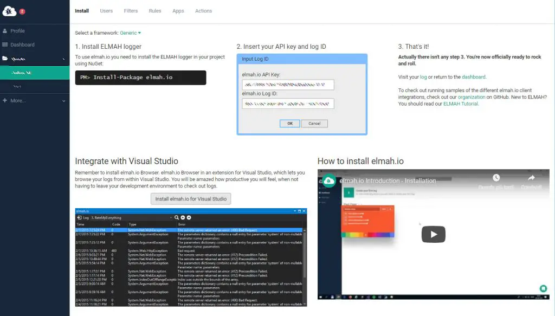Open the video title 'elmah.io Introduction - Installation'

[x=388, y=181]
